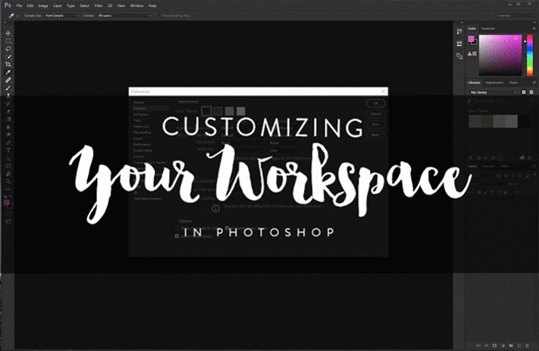The height and width of the screenshot is (351, 539).
Task: Select the Crop tool
Action: click(8, 64)
